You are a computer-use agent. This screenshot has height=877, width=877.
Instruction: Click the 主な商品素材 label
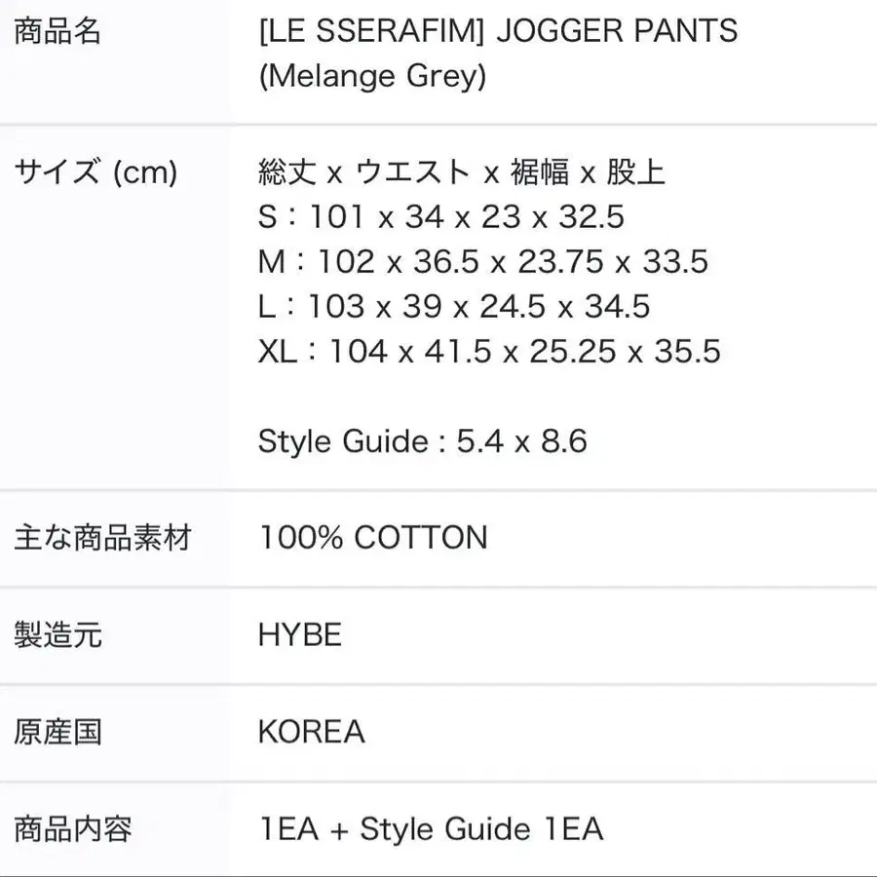(x=103, y=538)
